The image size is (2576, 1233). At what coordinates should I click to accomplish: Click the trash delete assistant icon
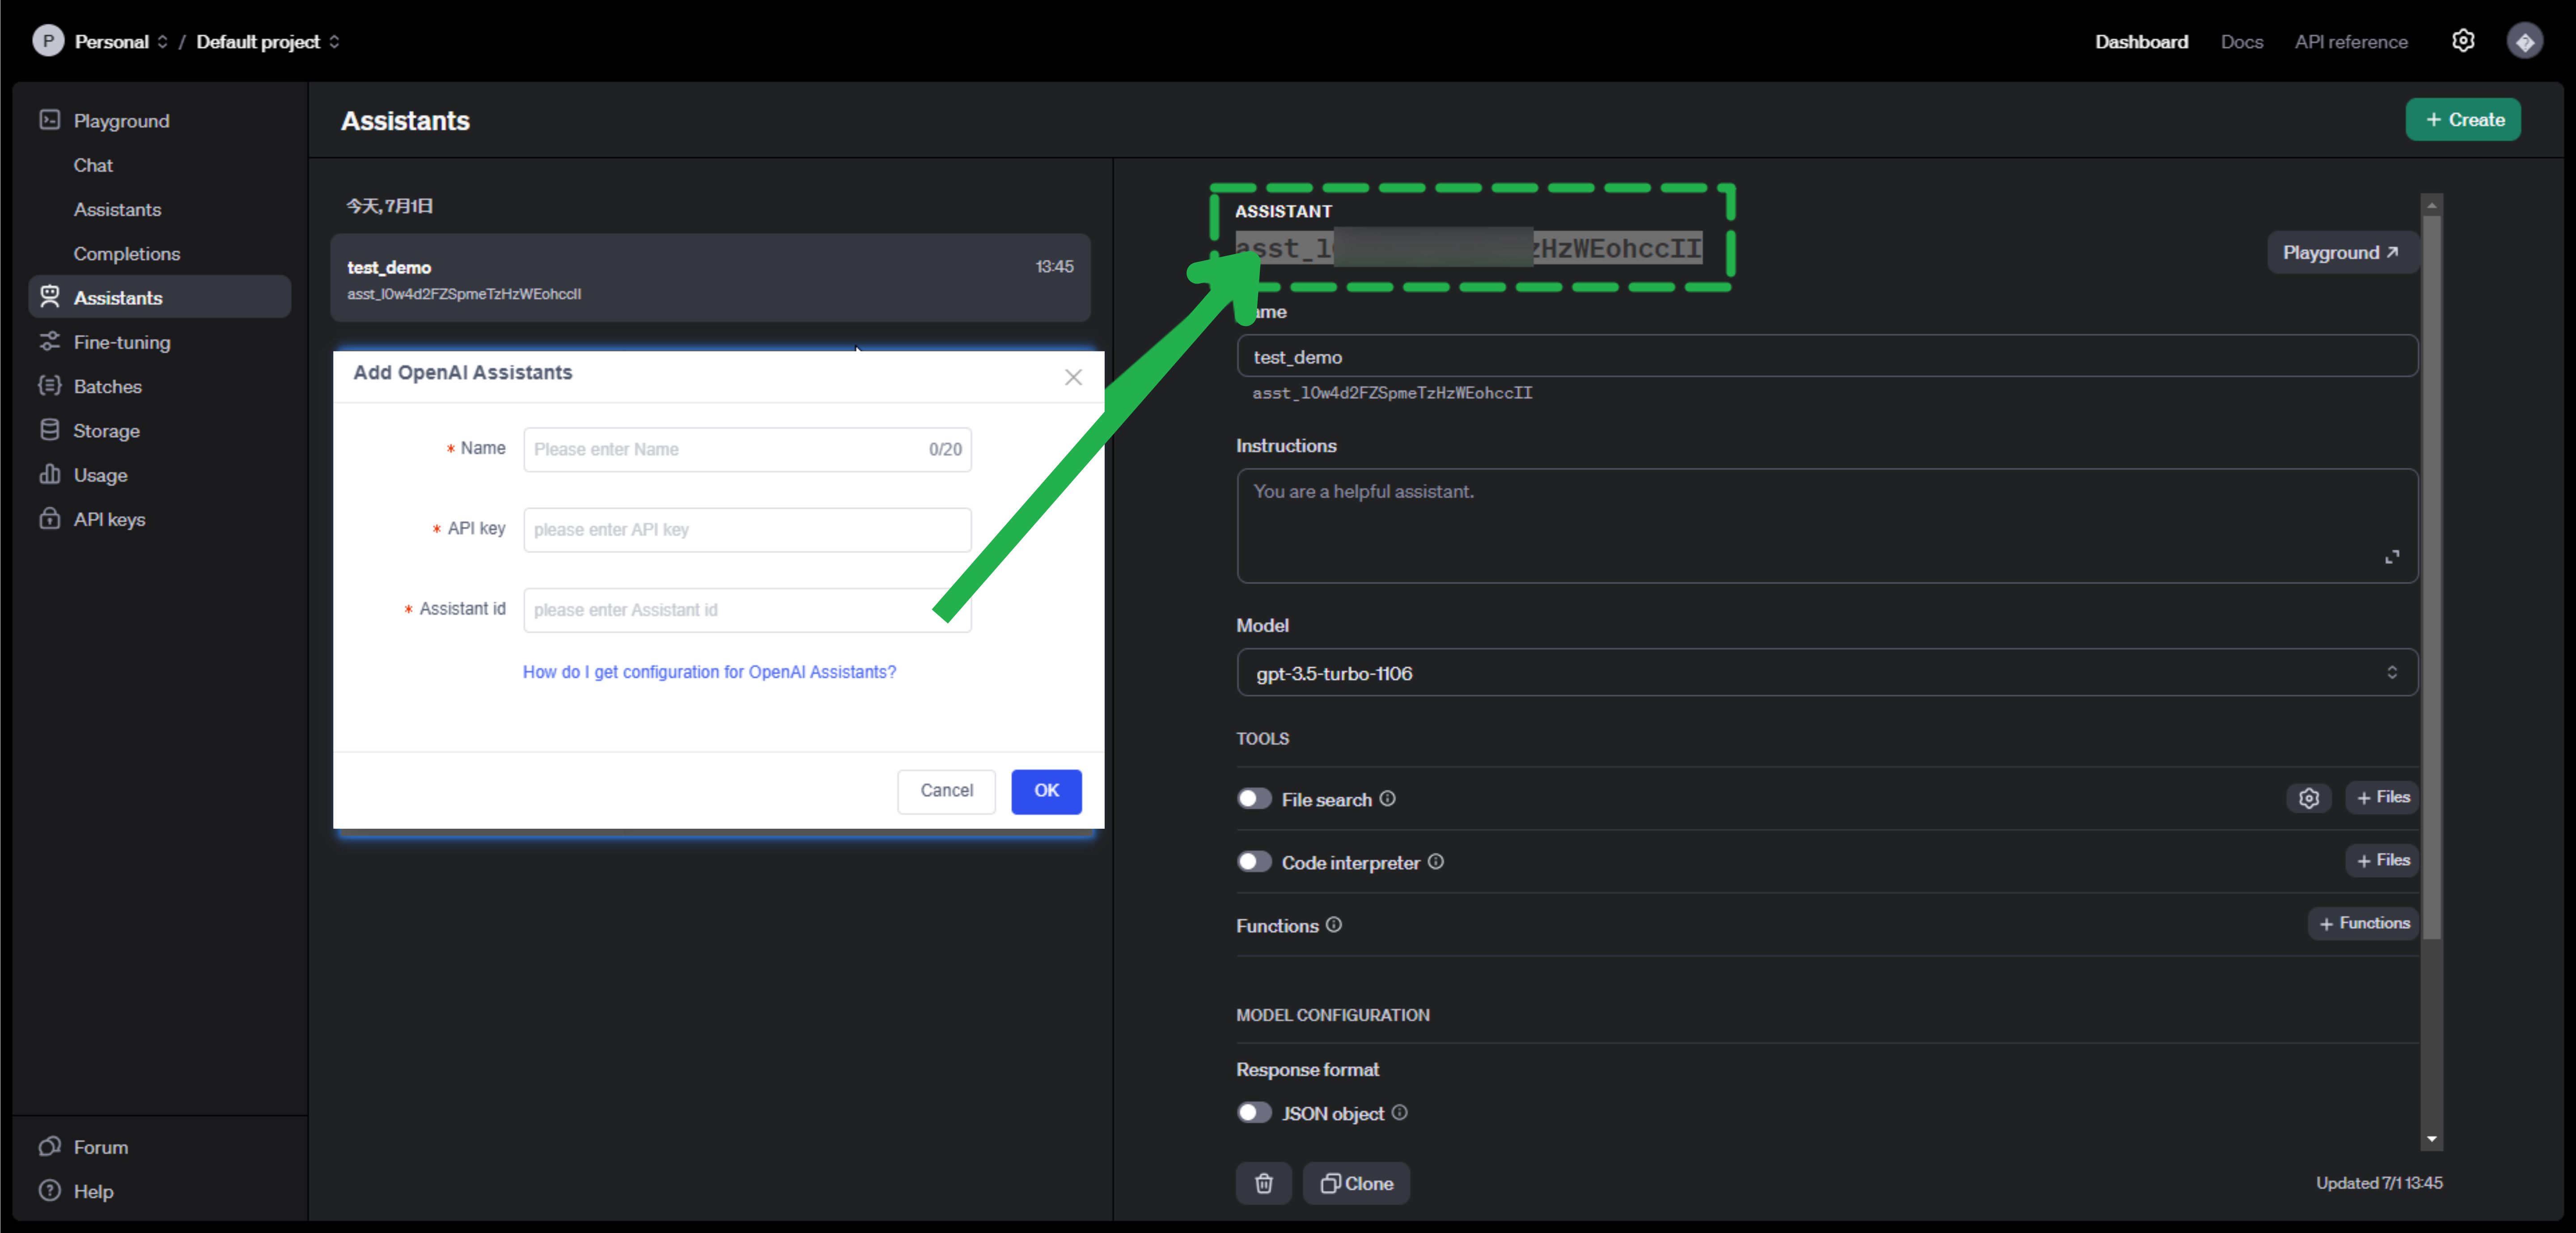point(1263,1183)
